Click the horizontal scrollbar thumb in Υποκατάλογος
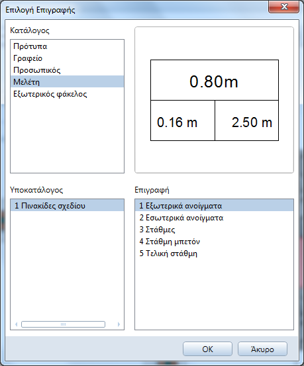The image size is (304, 366). [63, 324]
